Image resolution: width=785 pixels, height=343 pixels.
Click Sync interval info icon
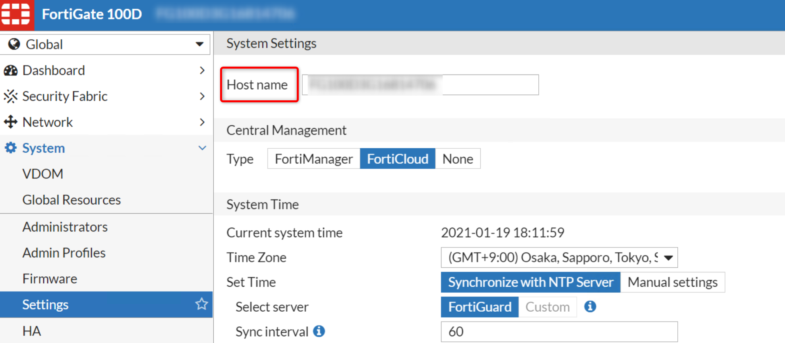coord(319,331)
